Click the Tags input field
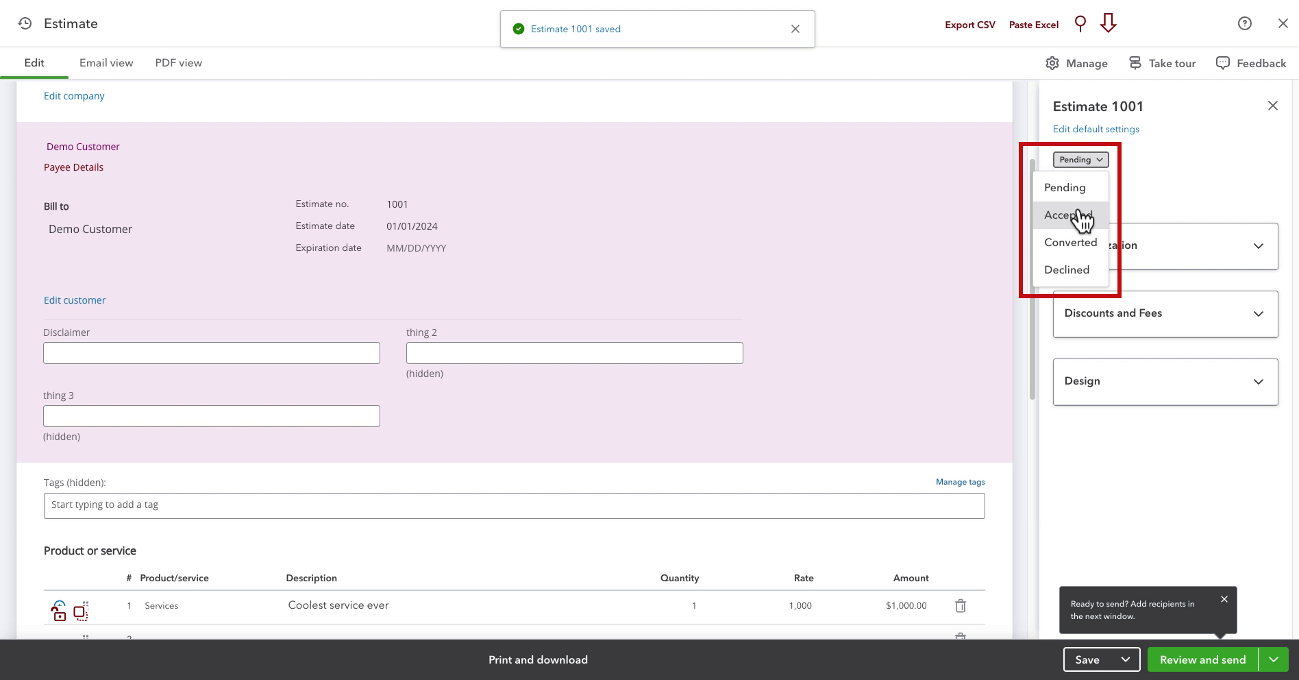This screenshot has height=680, width=1299. [515, 505]
